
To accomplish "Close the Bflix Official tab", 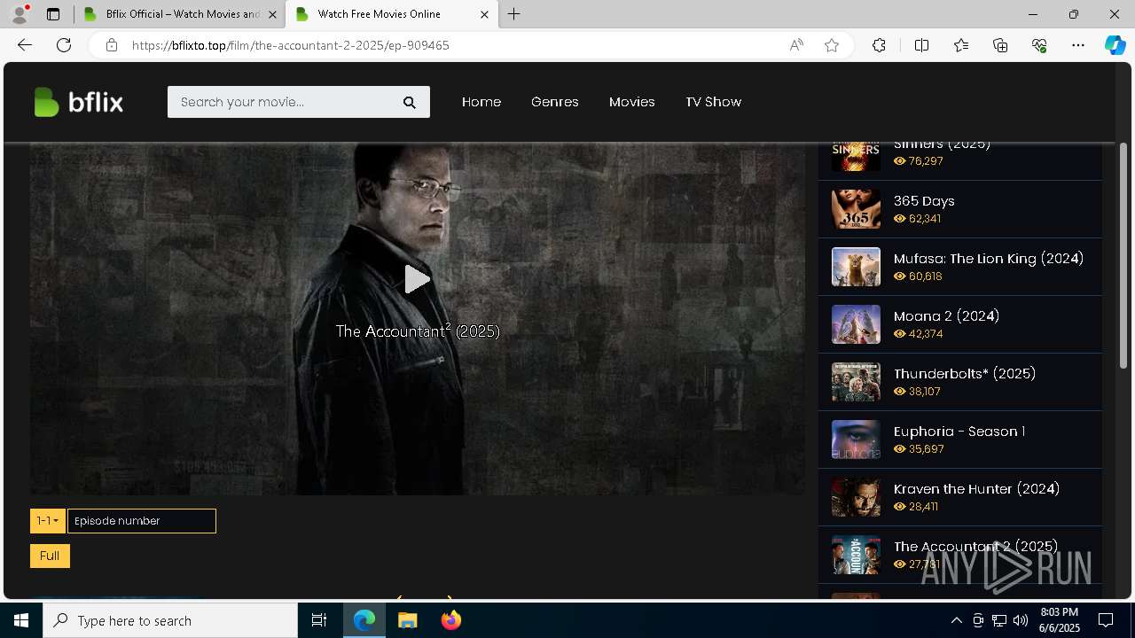I will coord(272,14).
